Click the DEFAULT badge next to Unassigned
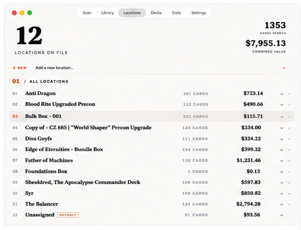The image size is (301, 230). click(x=68, y=215)
